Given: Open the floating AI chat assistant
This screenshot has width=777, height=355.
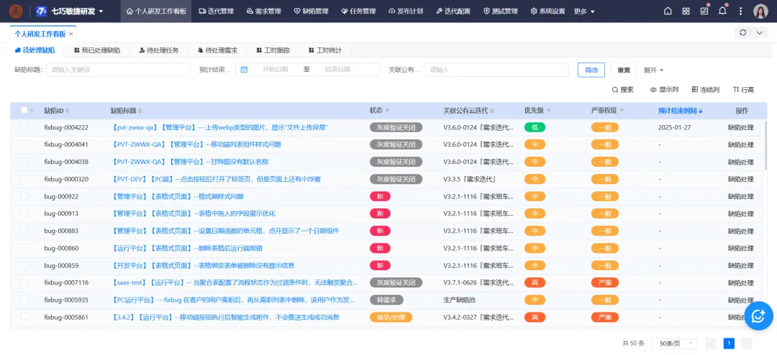Looking at the screenshot, I should [758, 315].
